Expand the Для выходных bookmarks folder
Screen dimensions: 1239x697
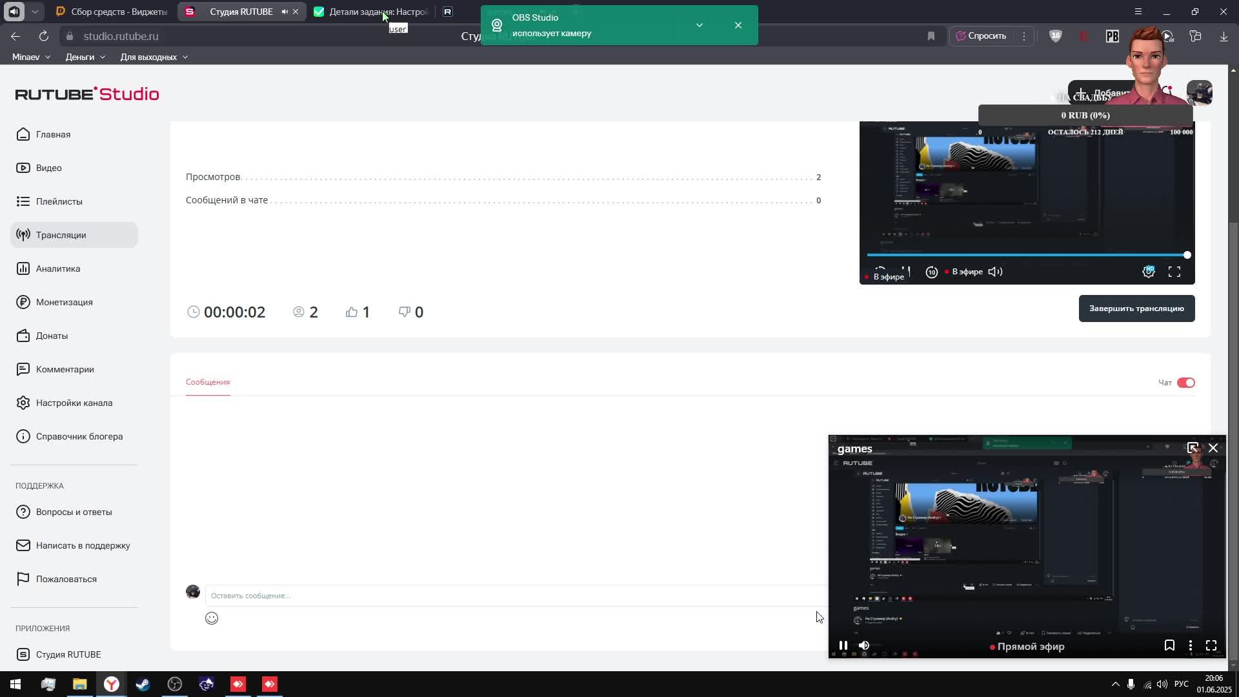154,57
